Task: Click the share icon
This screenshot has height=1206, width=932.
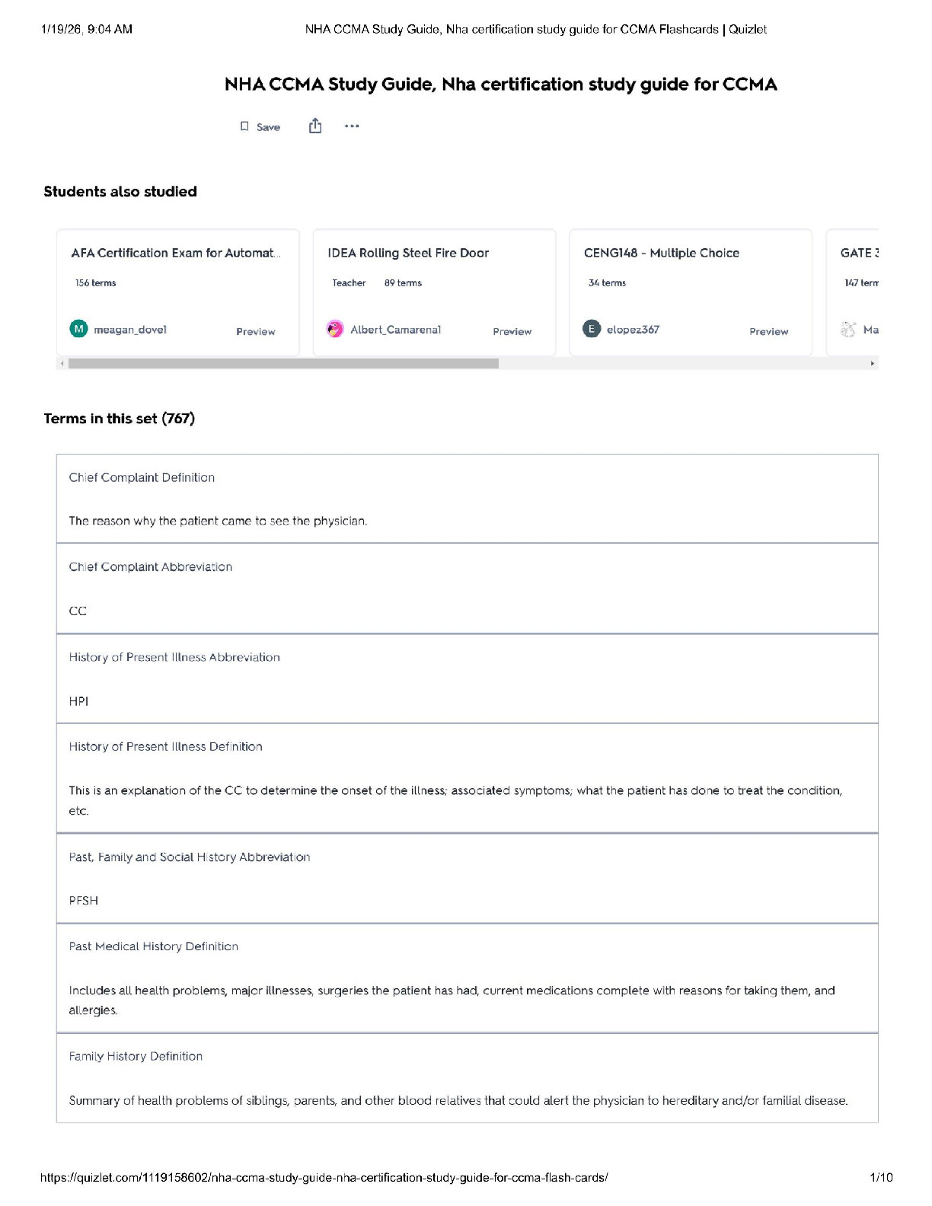Action: (315, 126)
